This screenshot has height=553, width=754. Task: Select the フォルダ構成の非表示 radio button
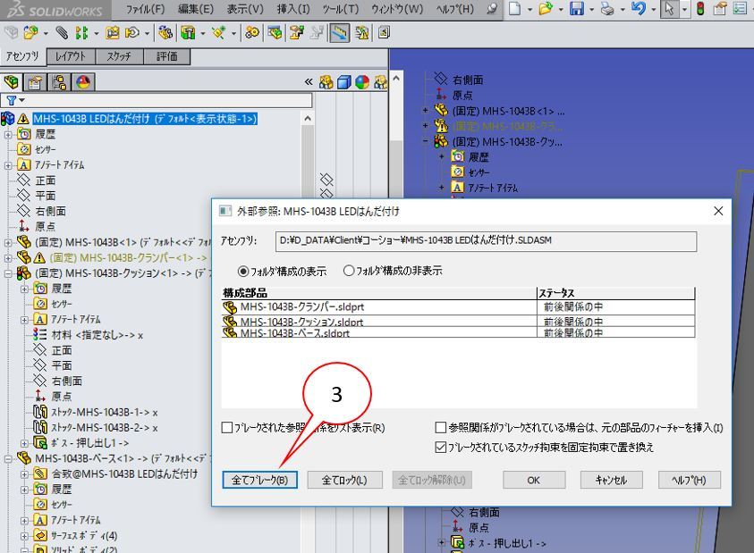tap(349, 271)
